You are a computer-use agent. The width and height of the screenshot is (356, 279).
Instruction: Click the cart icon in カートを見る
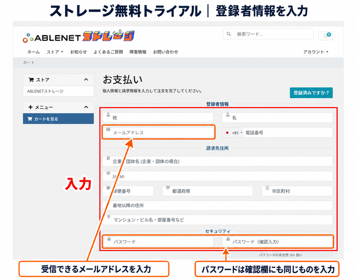point(30,119)
